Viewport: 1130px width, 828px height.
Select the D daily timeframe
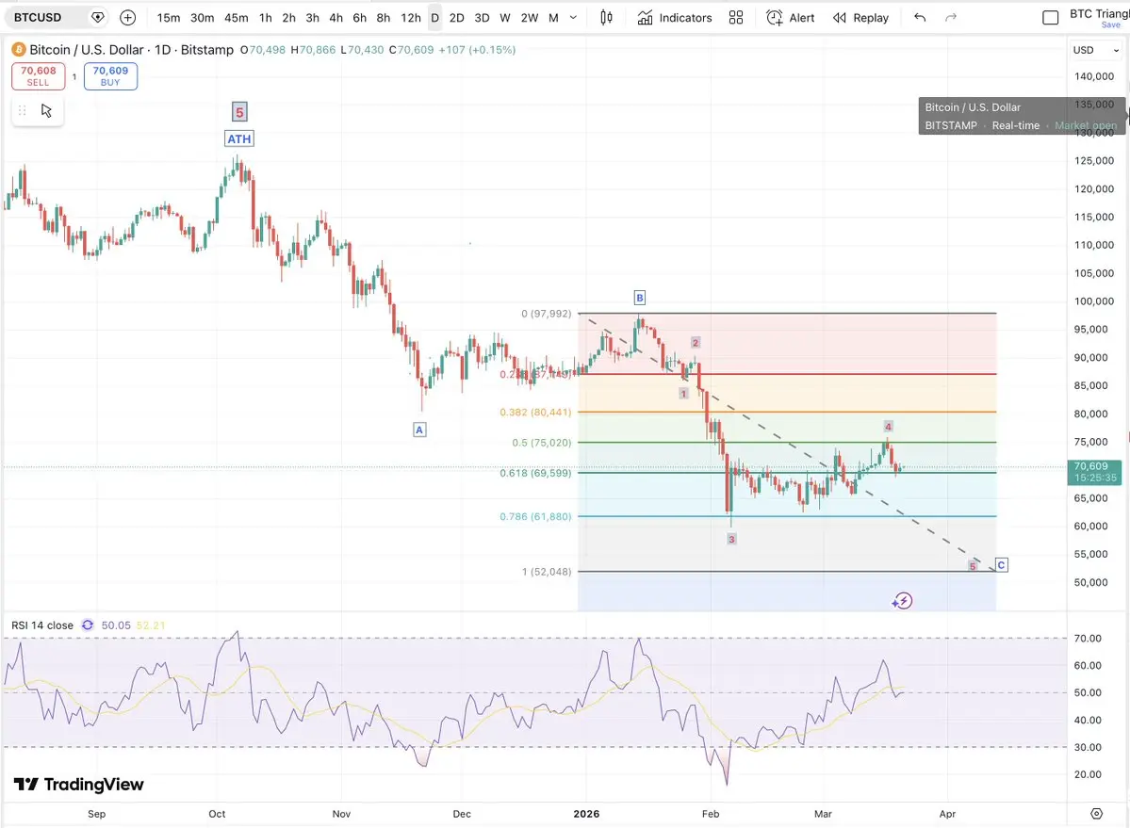point(434,17)
